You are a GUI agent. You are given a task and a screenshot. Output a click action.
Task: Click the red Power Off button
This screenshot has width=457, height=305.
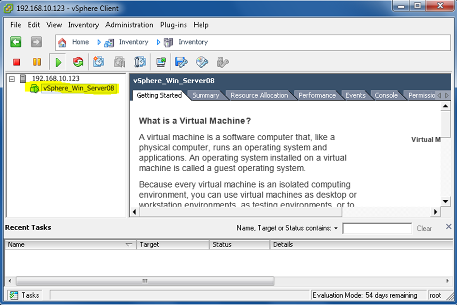click(16, 62)
